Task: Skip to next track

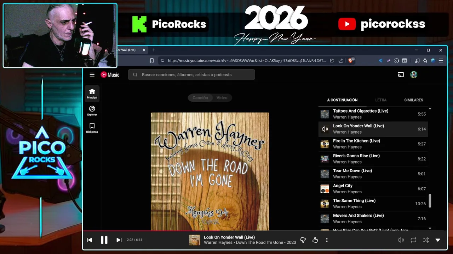Action: [x=119, y=240]
